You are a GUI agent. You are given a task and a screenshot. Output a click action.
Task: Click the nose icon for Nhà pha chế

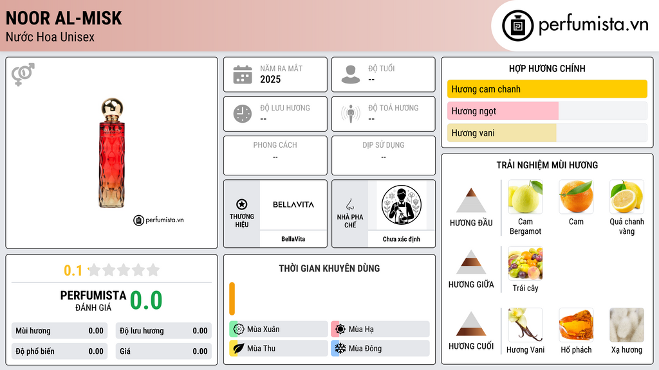349,204
